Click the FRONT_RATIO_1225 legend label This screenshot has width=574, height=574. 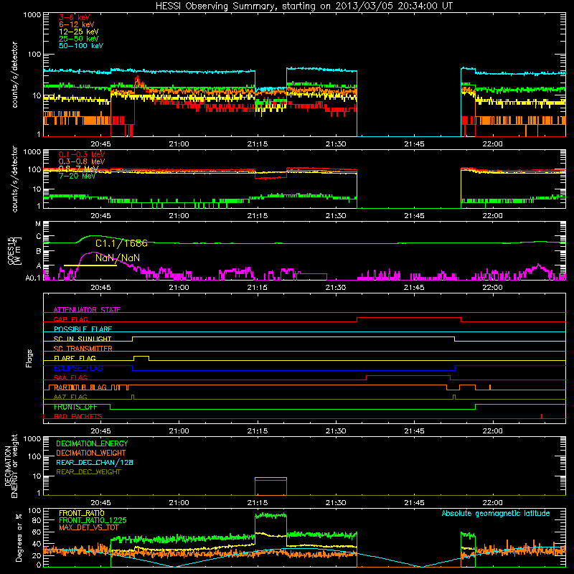point(93,520)
